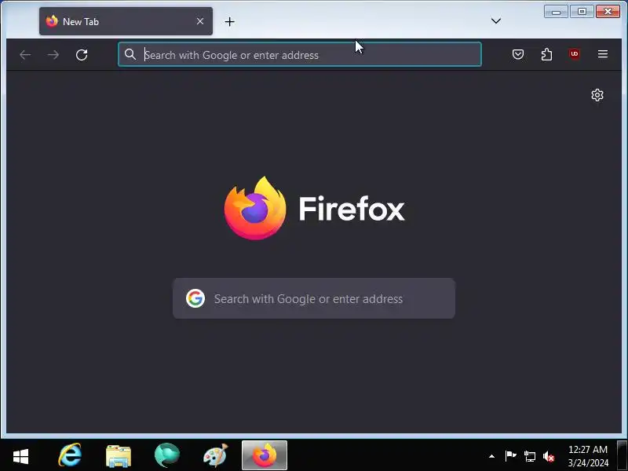Expand the list all tabs chevron
This screenshot has width=628, height=471.
pyautogui.click(x=496, y=21)
